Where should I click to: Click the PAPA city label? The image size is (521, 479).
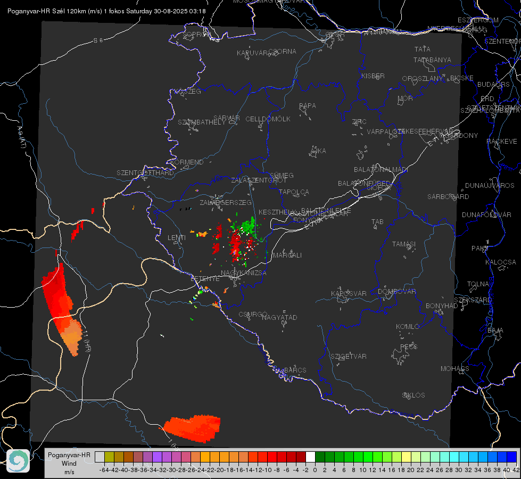[308, 106]
